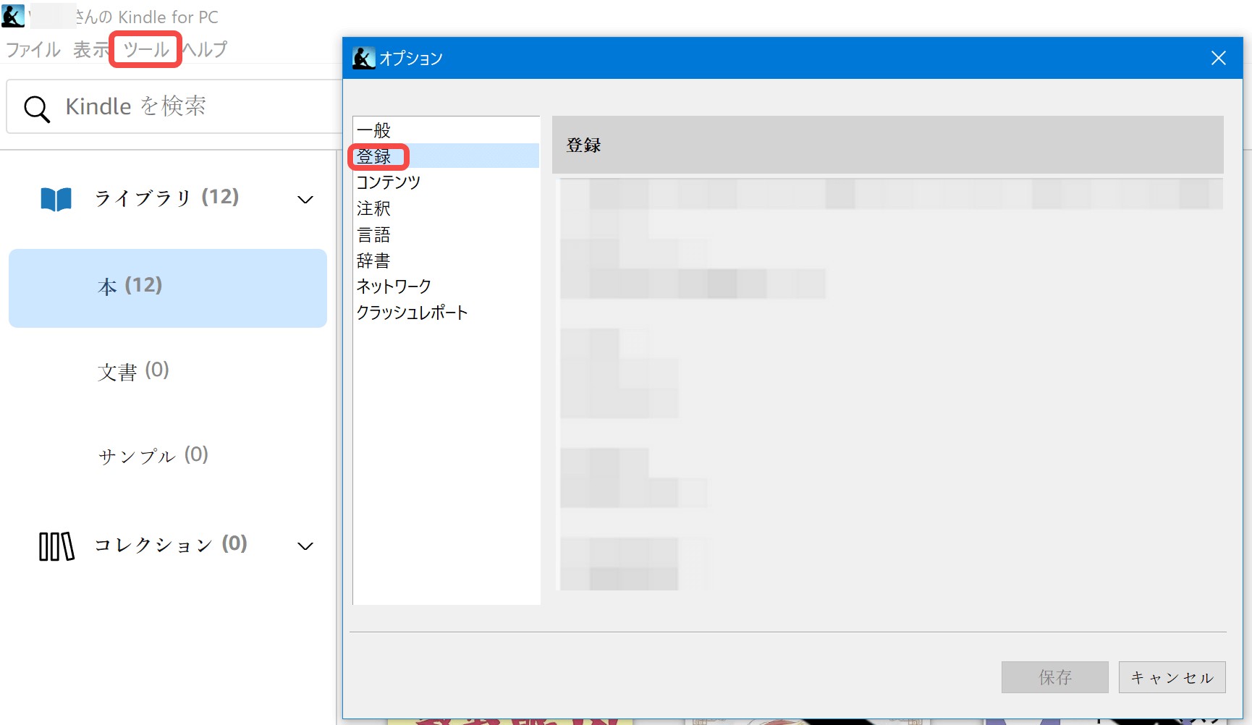1252x725 pixels.
Task: Click the Collections bookshelf icon
Action: [56, 546]
